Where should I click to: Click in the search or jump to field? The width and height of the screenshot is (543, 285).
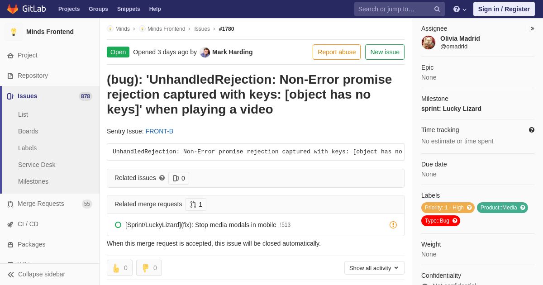[394, 9]
